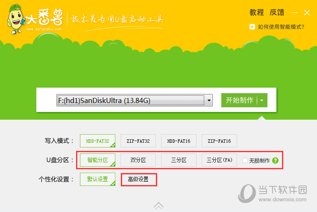This screenshot has width=317, height=212.
Task: Expand the arrow beside 开始制作
Action: coord(262,100)
